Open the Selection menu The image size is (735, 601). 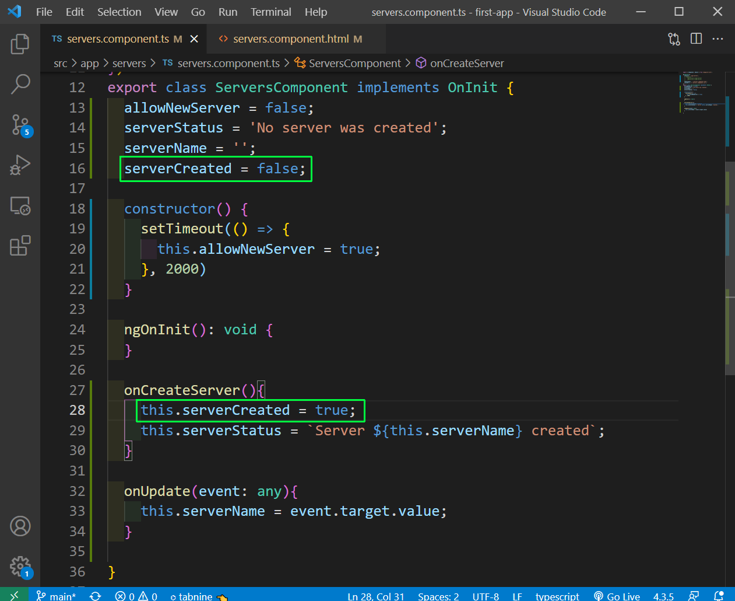click(119, 12)
